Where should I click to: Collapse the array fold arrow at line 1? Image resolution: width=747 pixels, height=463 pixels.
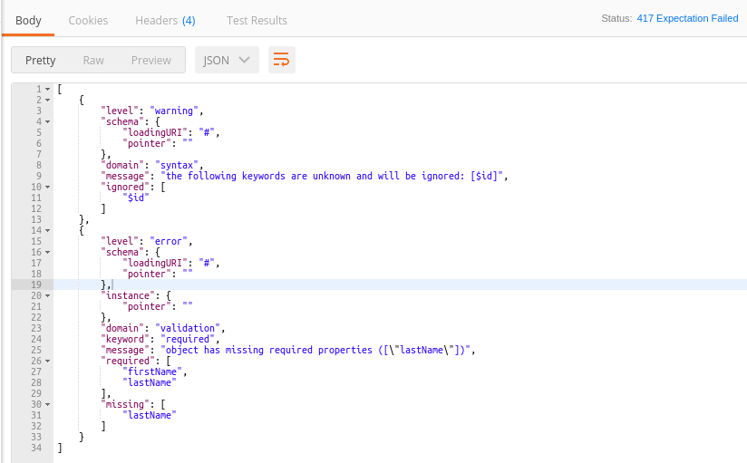[x=48, y=89]
